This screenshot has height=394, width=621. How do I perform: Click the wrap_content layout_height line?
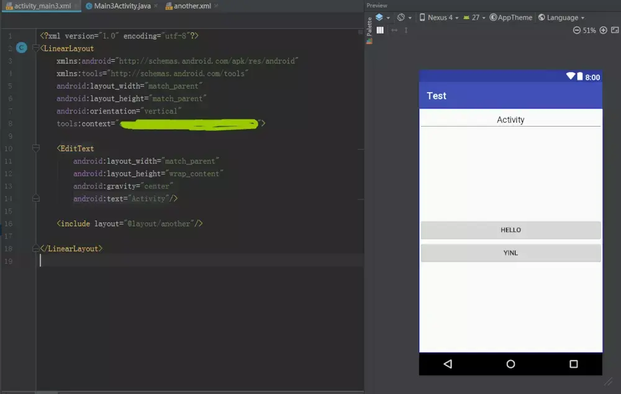coord(148,174)
